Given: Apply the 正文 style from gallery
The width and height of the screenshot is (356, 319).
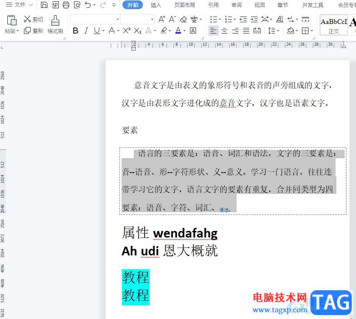Looking at the screenshot, I should coord(334,25).
